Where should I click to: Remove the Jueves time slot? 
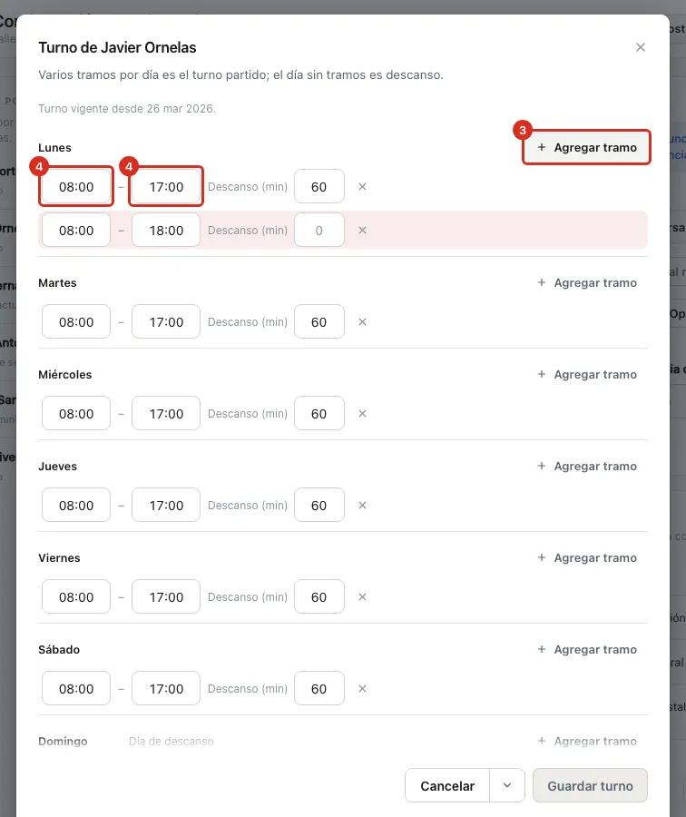tap(363, 506)
